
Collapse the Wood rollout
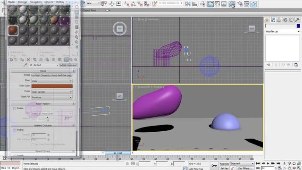pos(43,71)
